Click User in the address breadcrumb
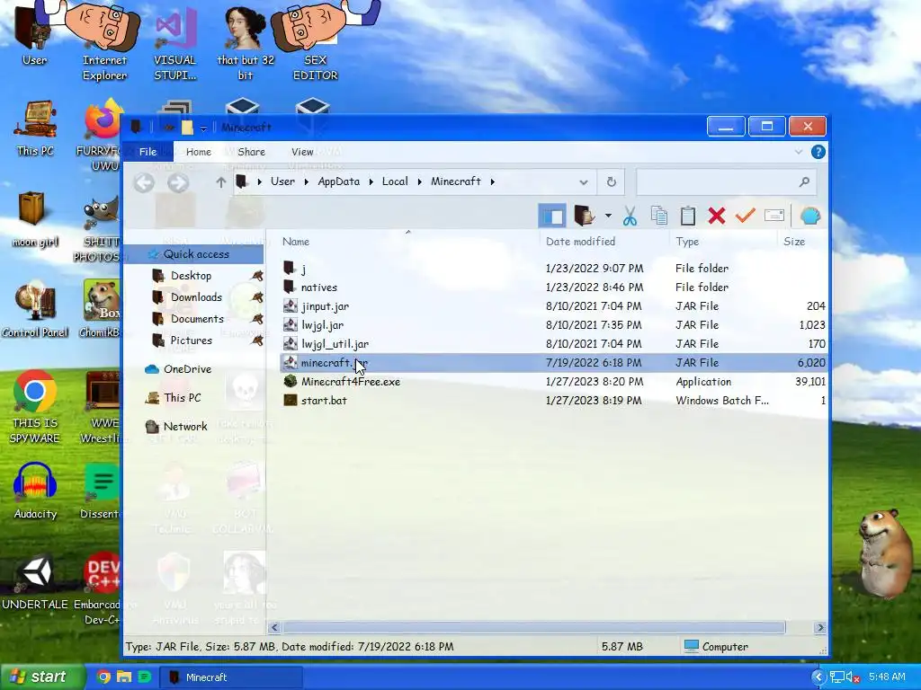This screenshot has width=921, height=690. [x=282, y=181]
